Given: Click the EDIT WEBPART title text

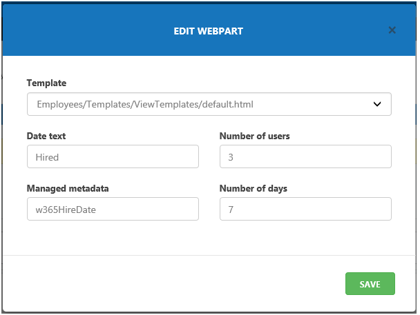Looking at the screenshot, I should click(x=208, y=31).
